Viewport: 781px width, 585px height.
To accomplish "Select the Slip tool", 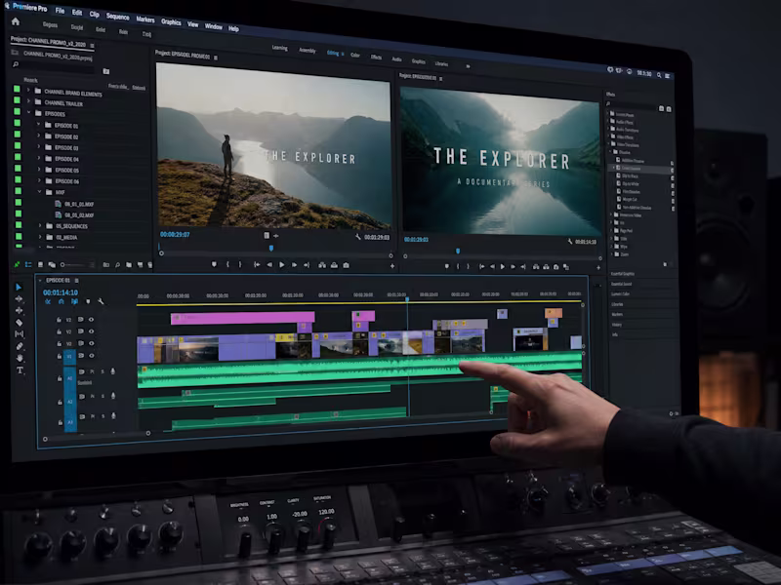I will click(x=19, y=333).
